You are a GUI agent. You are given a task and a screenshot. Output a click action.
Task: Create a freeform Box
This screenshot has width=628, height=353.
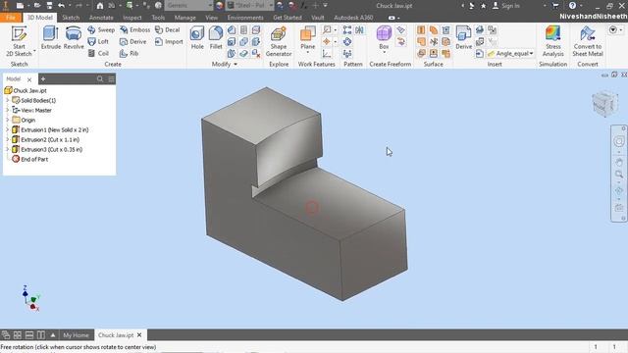[x=384, y=39]
